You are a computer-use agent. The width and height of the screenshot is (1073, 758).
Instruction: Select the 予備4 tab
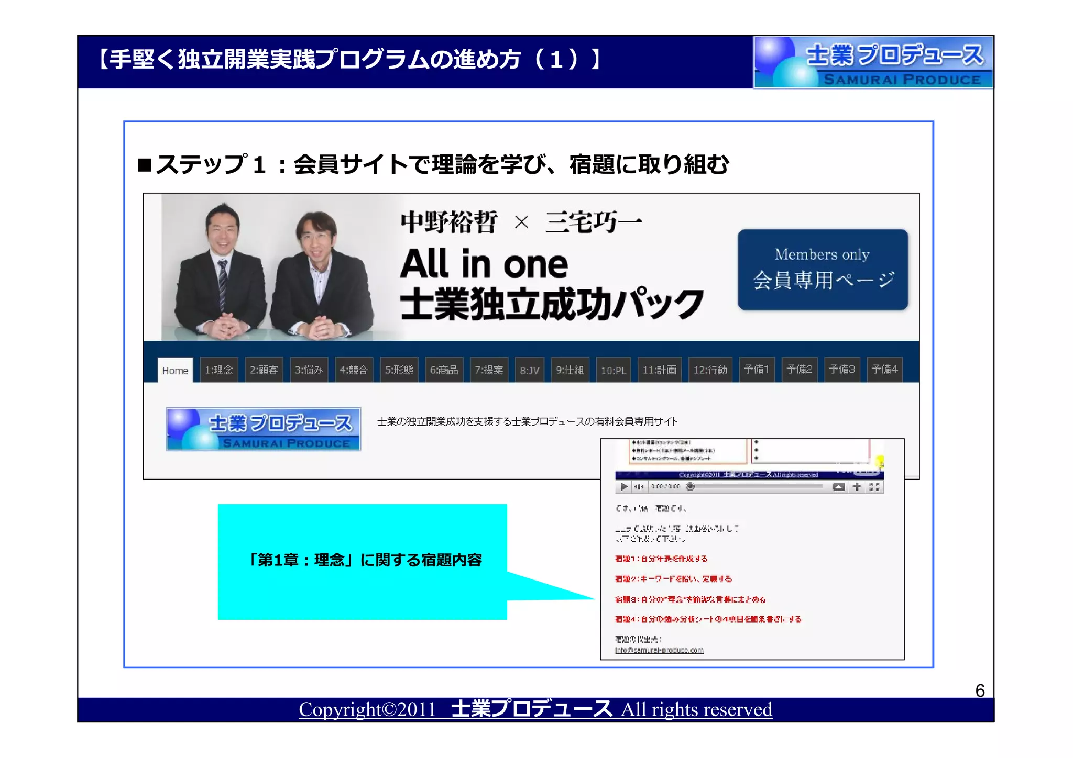click(885, 370)
